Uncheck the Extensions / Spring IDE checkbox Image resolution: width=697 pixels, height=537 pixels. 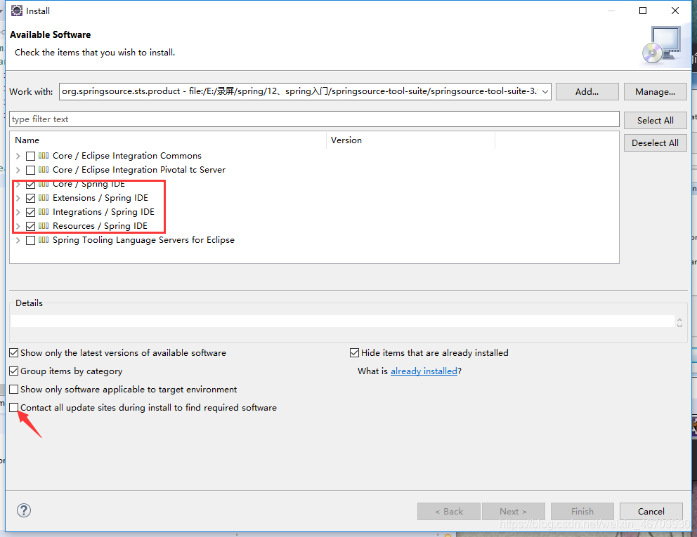[x=31, y=198]
